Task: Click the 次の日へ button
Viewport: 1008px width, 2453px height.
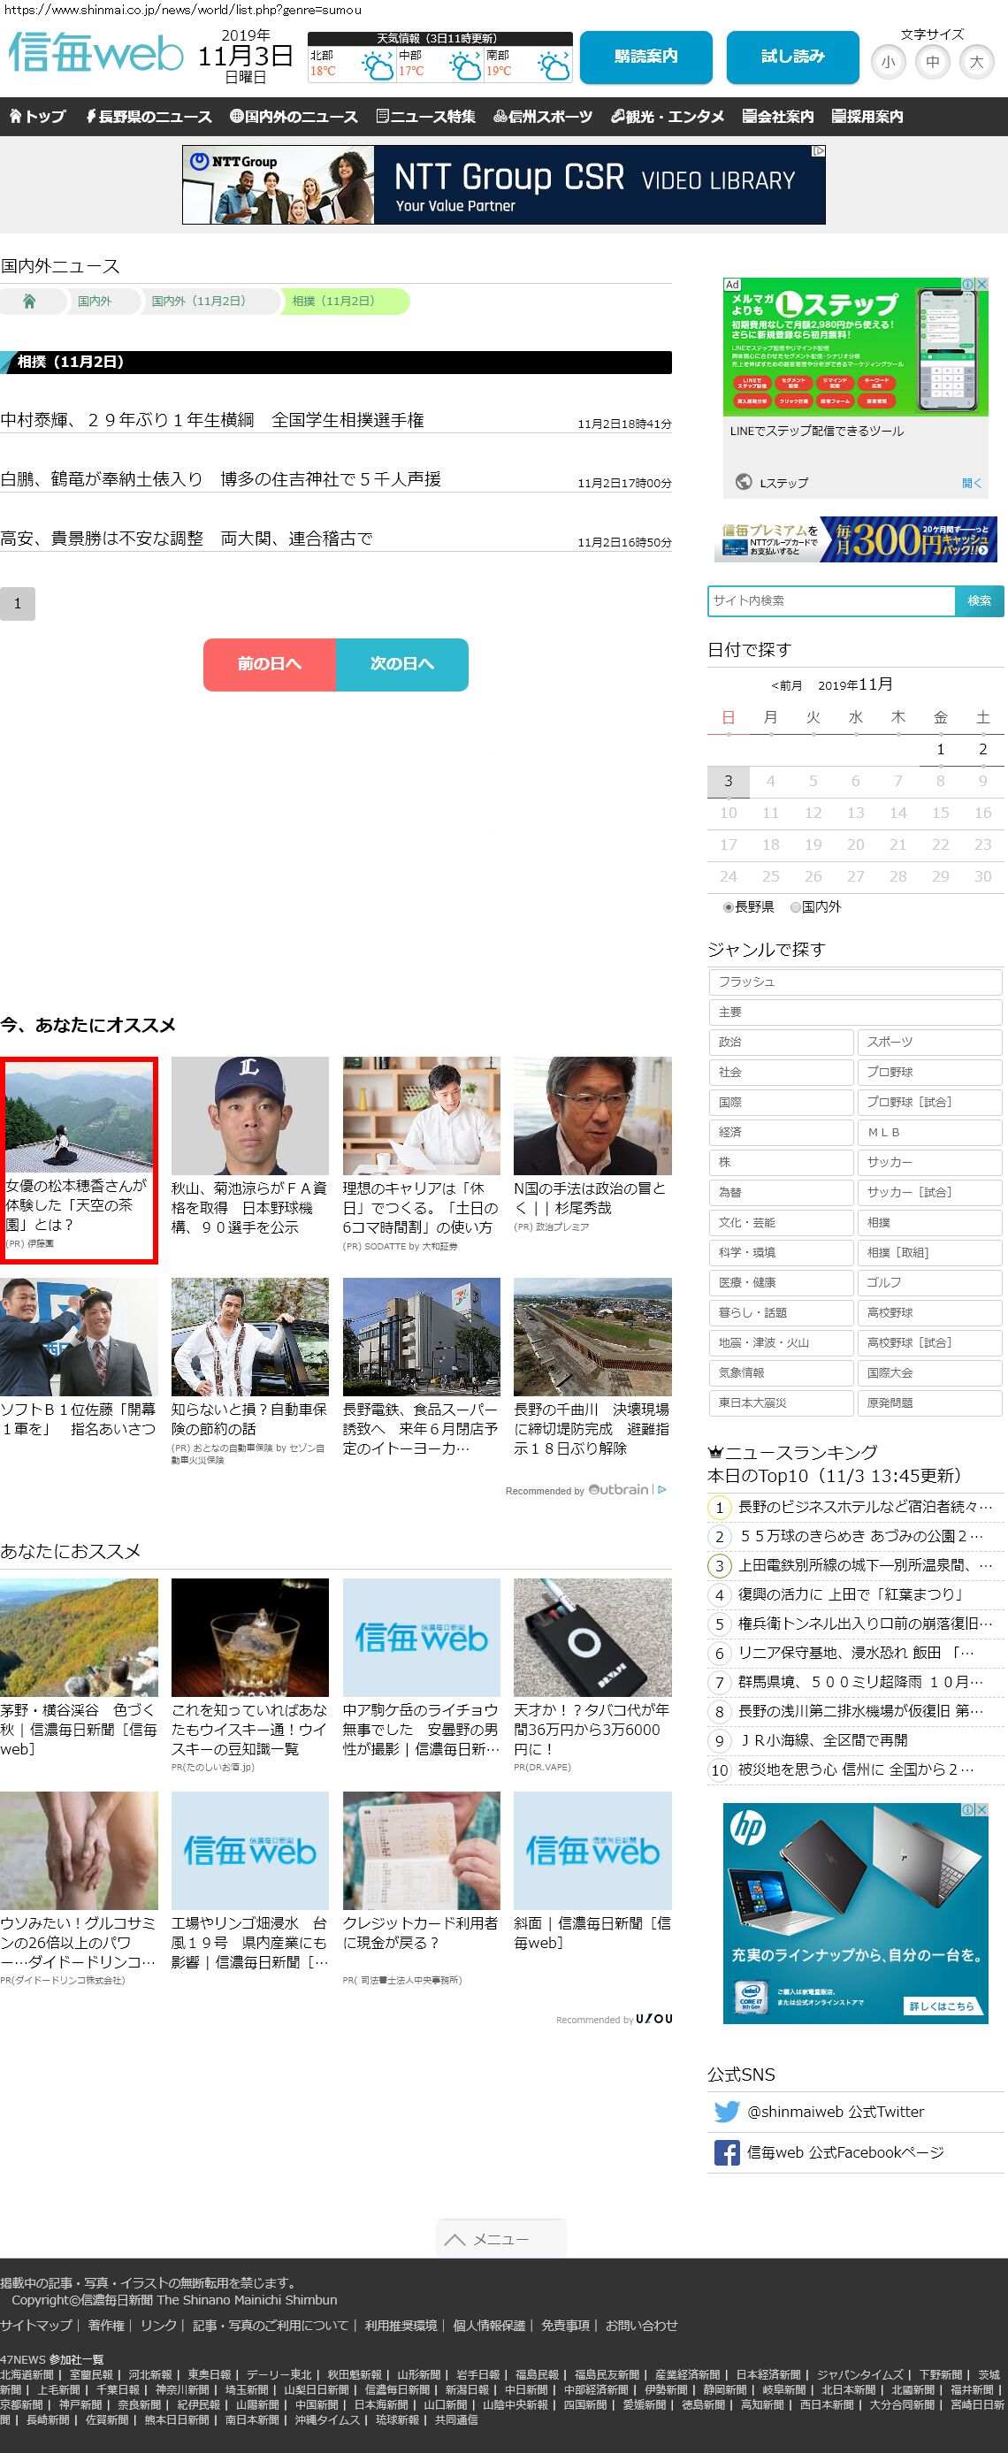Action: [401, 664]
